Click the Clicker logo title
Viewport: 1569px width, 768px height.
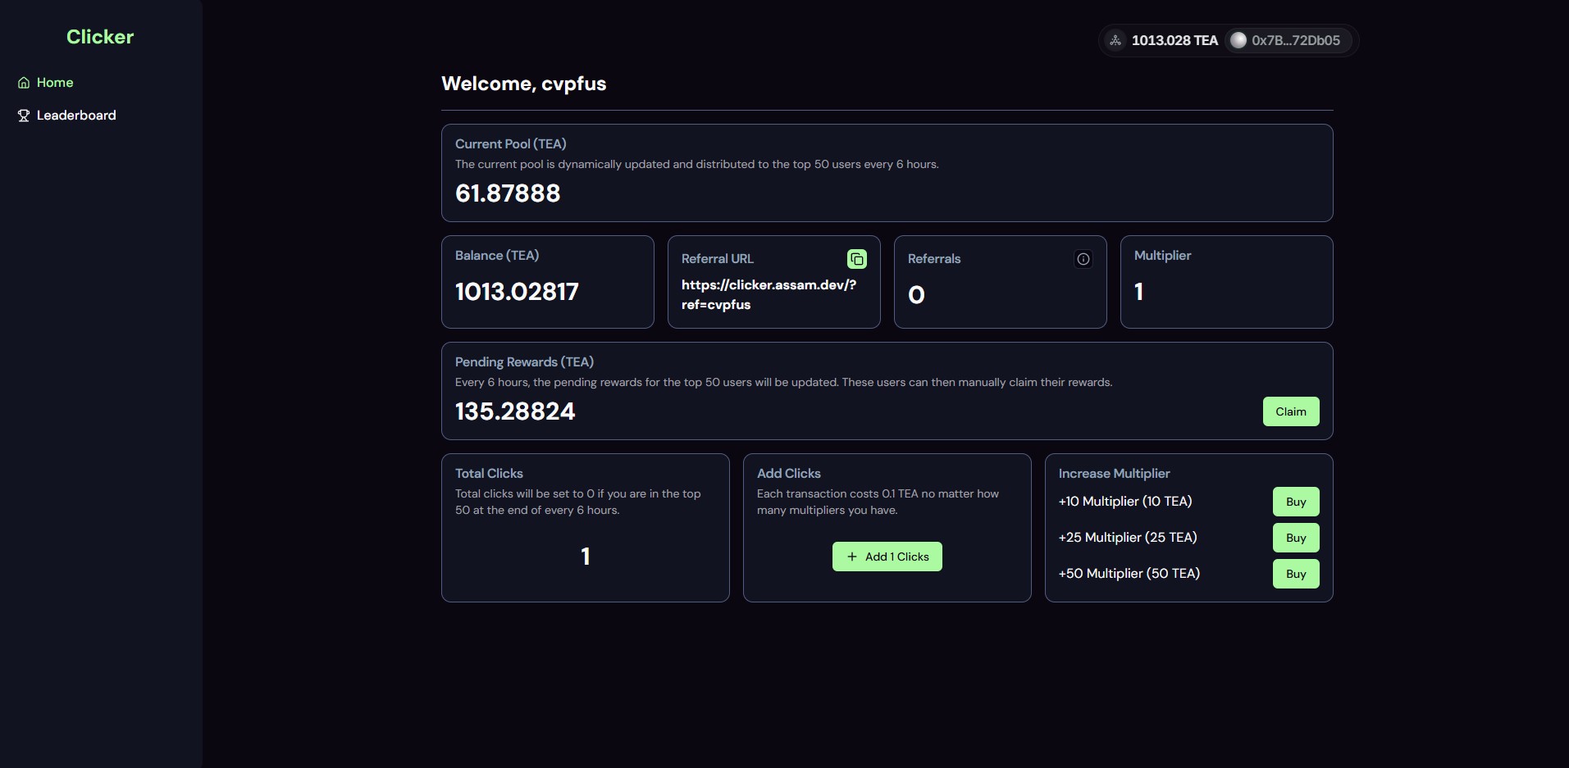click(100, 37)
